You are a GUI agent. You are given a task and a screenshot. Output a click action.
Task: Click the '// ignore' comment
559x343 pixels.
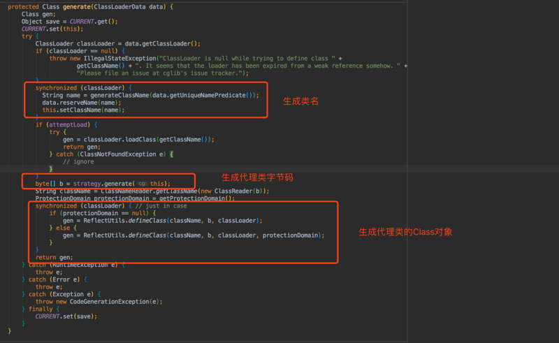(78, 162)
